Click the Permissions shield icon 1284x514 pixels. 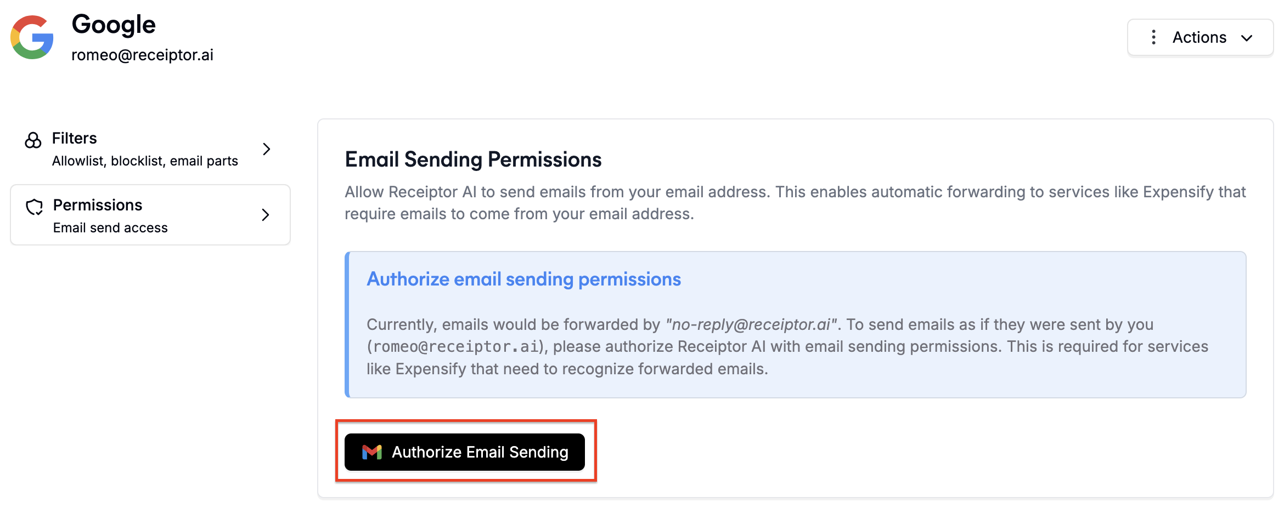point(34,207)
